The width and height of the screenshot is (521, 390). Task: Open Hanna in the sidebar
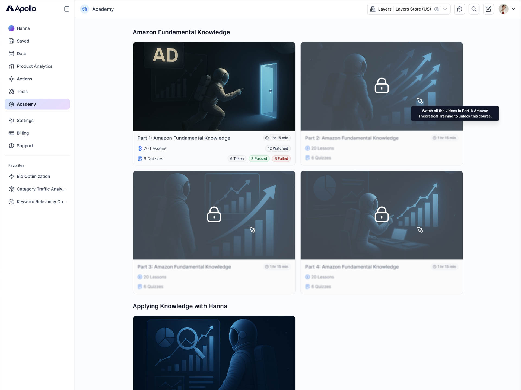tap(23, 28)
